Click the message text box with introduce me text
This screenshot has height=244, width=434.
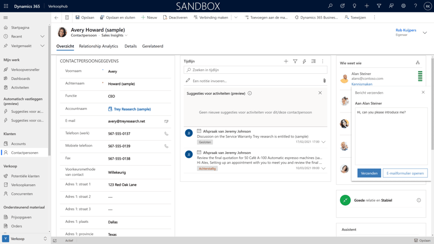[391, 137]
